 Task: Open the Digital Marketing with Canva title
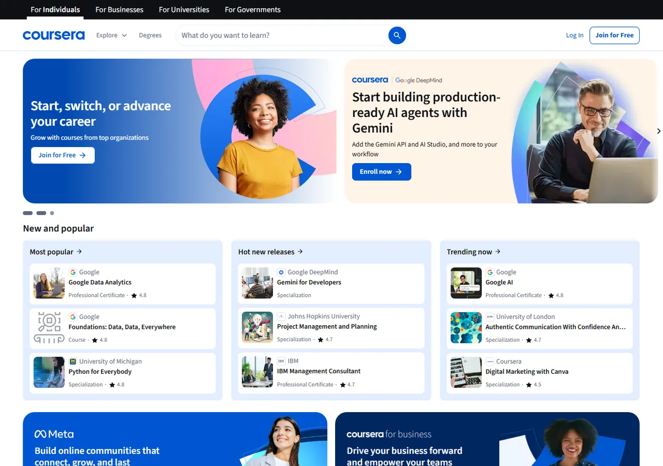(527, 372)
